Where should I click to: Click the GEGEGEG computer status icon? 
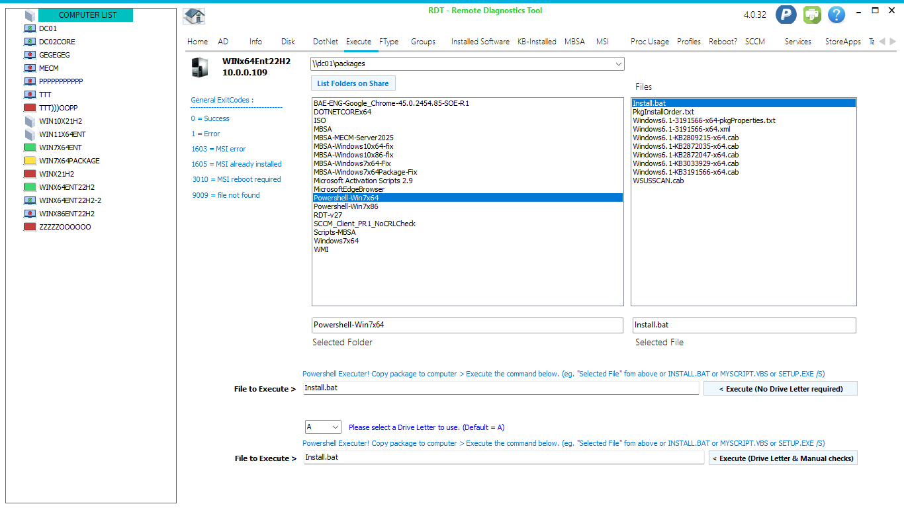[x=30, y=55]
